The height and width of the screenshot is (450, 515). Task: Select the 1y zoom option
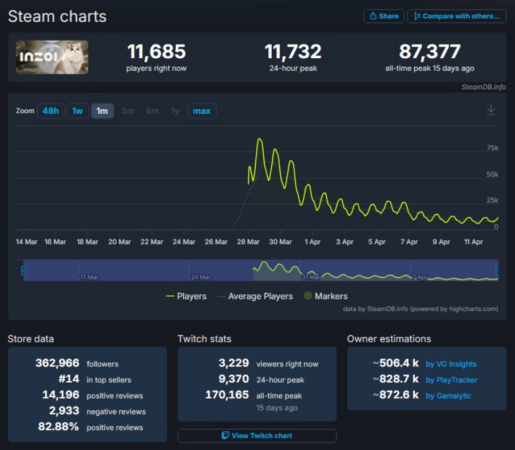[x=175, y=111]
